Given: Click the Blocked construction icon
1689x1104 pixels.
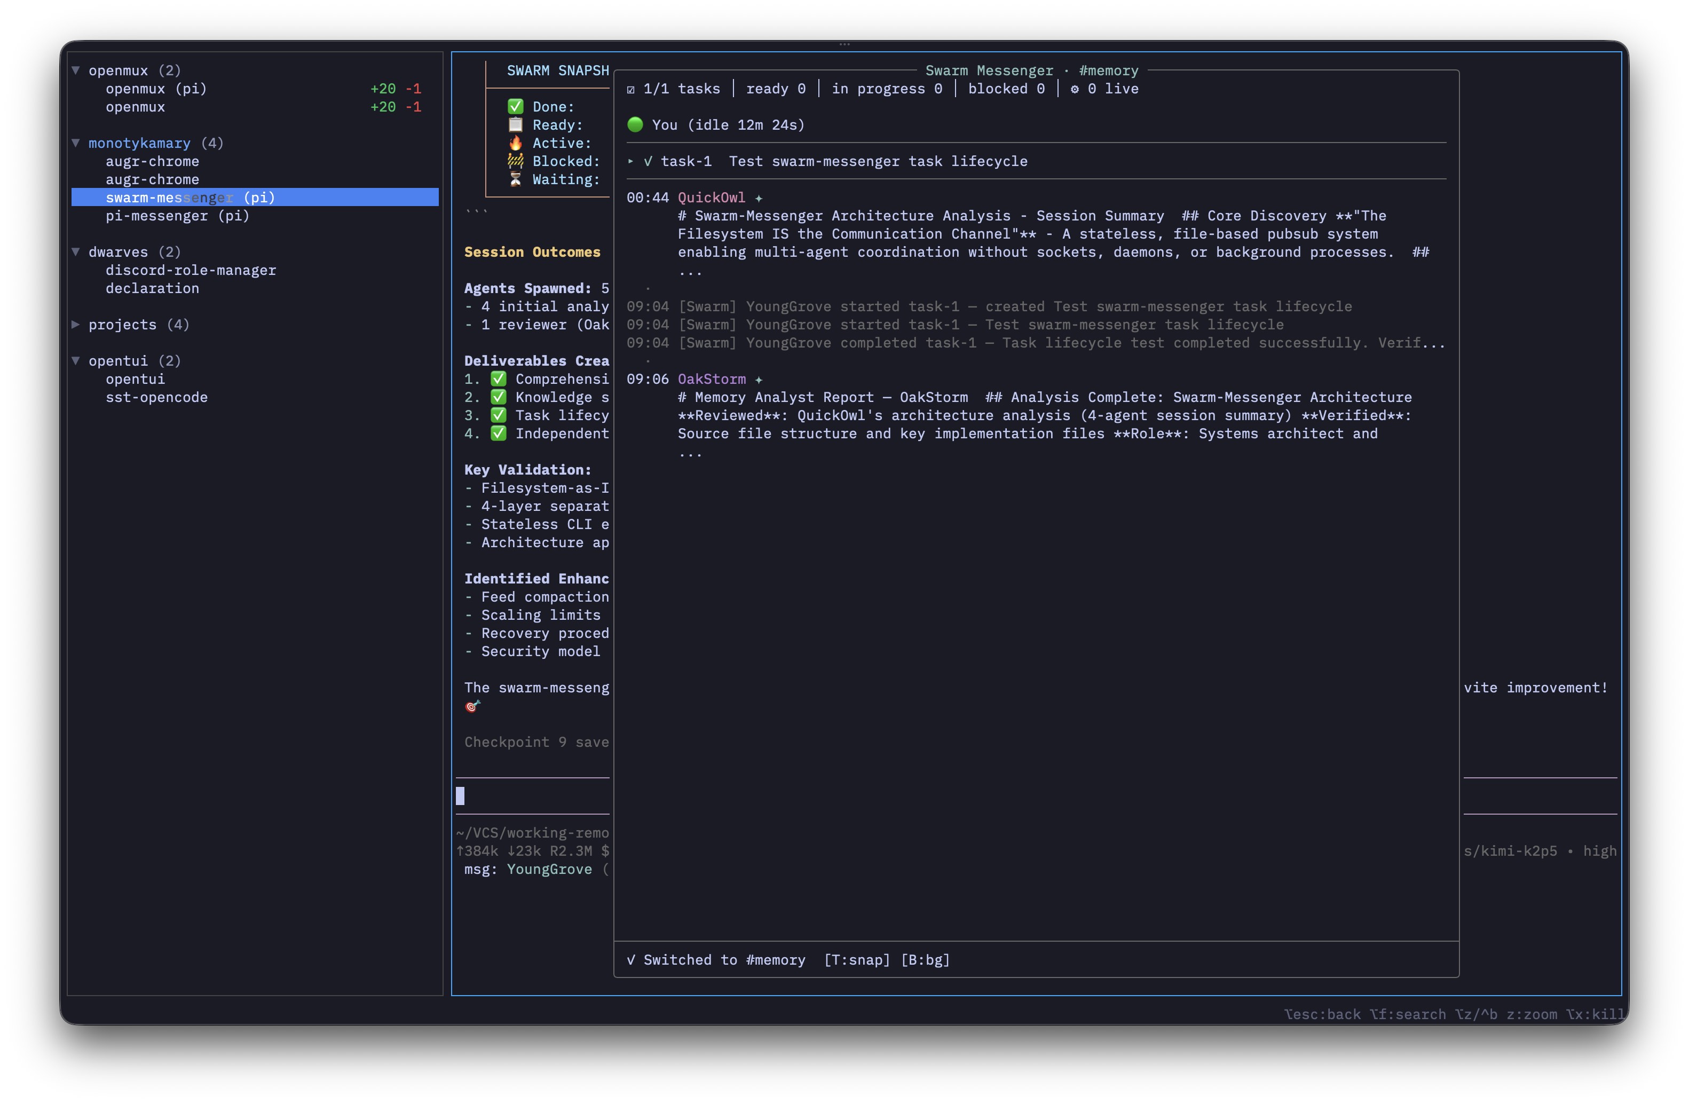Looking at the screenshot, I should tap(516, 161).
